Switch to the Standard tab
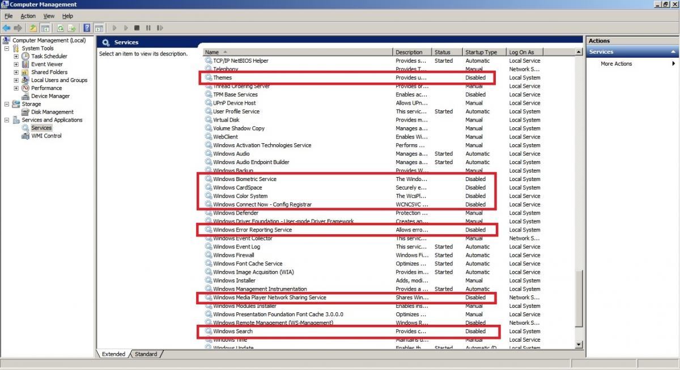This screenshot has height=370, width=680. 146,354
